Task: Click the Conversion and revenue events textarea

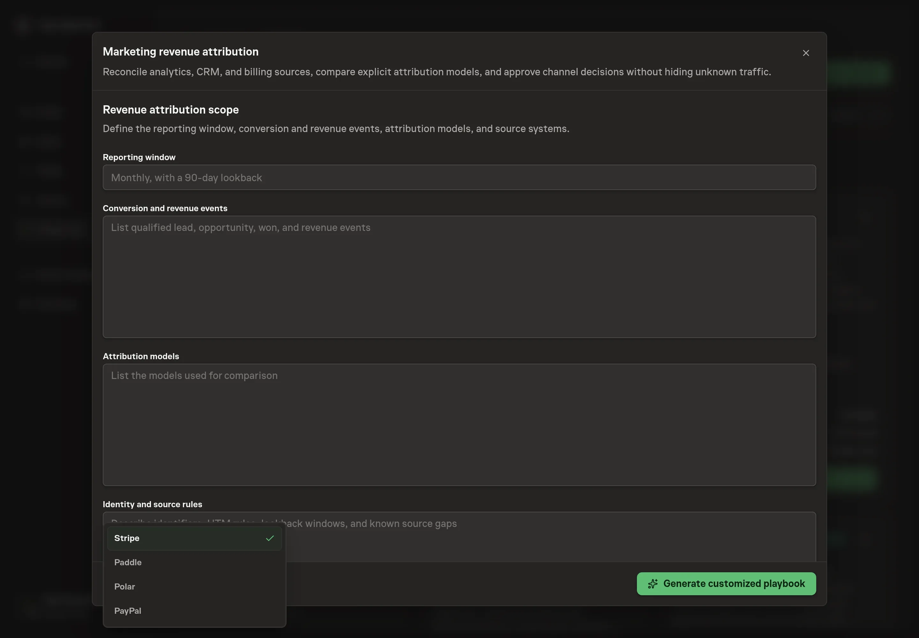Action: 459,277
